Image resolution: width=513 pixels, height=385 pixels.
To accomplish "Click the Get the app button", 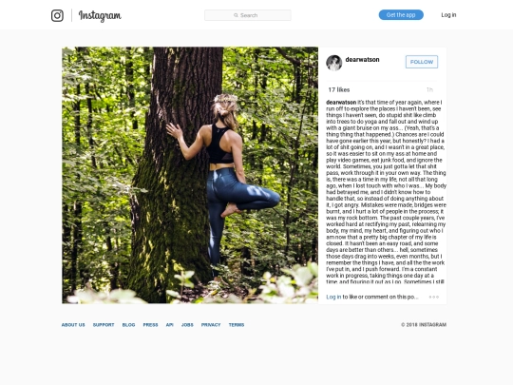I will [401, 14].
